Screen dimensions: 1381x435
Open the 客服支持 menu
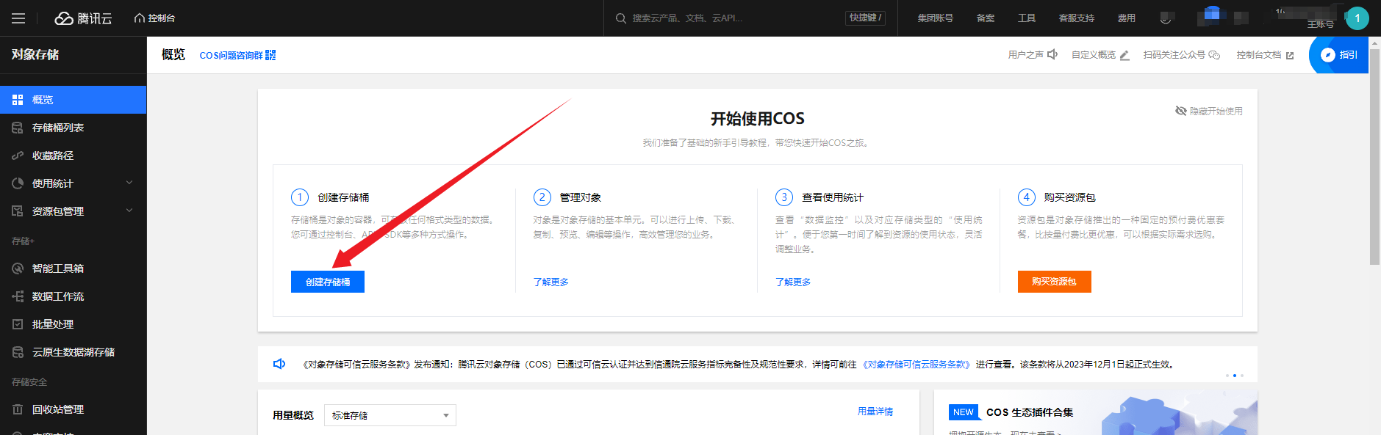(1077, 18)
